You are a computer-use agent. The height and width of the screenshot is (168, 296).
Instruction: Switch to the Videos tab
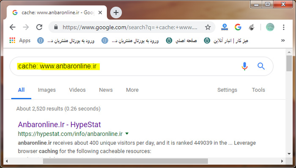pos(77,90)
